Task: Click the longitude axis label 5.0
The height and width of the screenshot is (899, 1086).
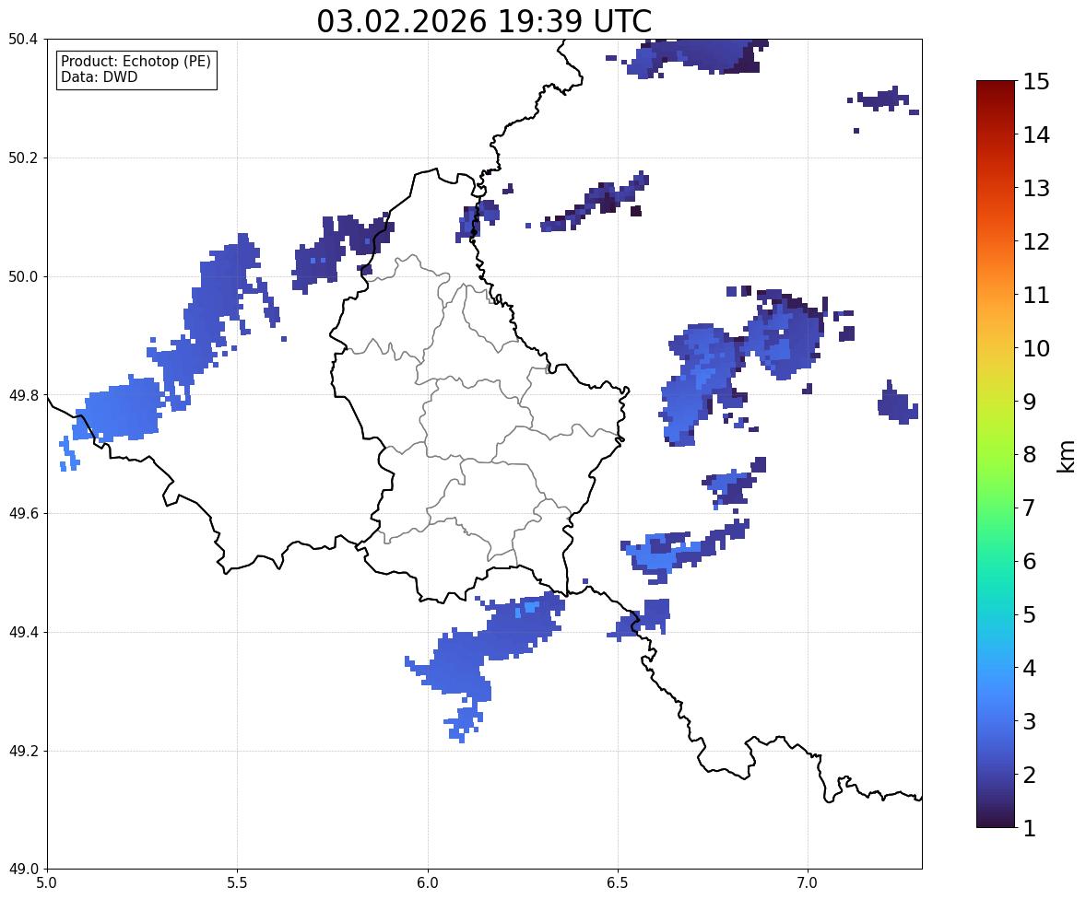Action: 47,883
